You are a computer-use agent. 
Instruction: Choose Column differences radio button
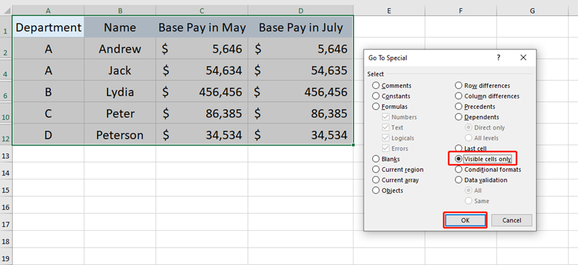click(458, 96)
